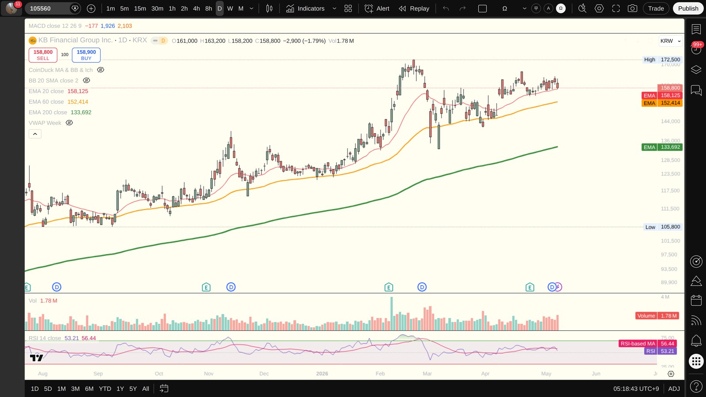Switch to the 1m timeframe
706x397 pixels.
[x=110, y=8]
